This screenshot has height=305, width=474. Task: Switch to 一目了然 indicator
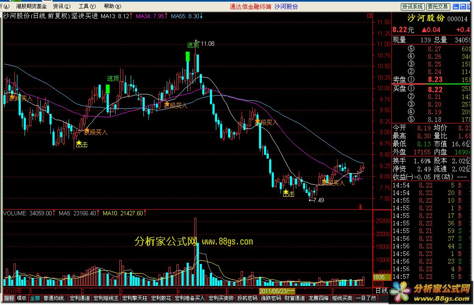(366, 298)
